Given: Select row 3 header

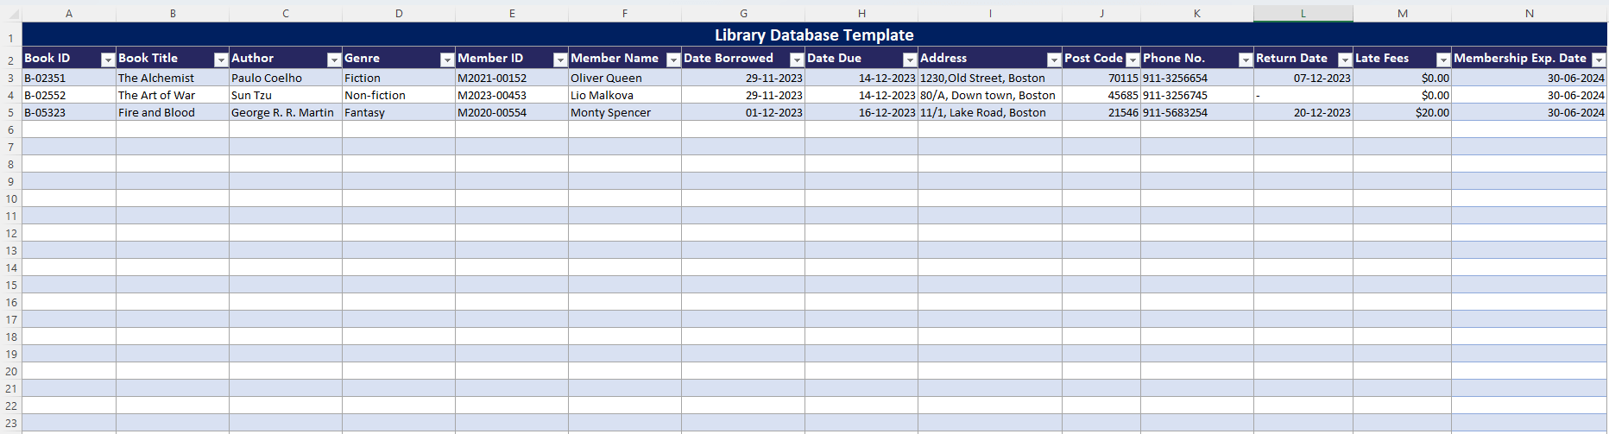Looking at the screenshot, I should pyautogui.click(x=11, y=78).
